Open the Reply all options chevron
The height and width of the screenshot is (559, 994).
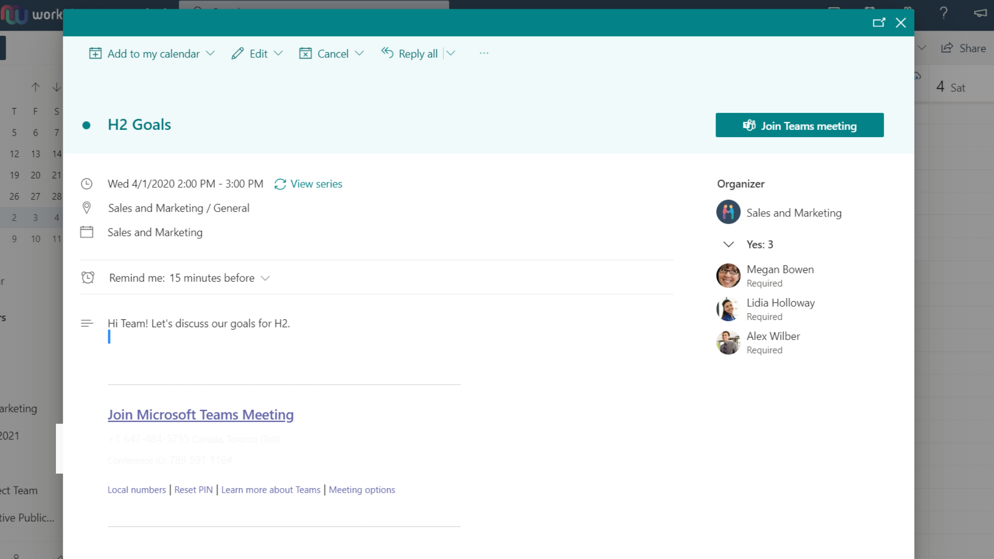tap(451, 53)
